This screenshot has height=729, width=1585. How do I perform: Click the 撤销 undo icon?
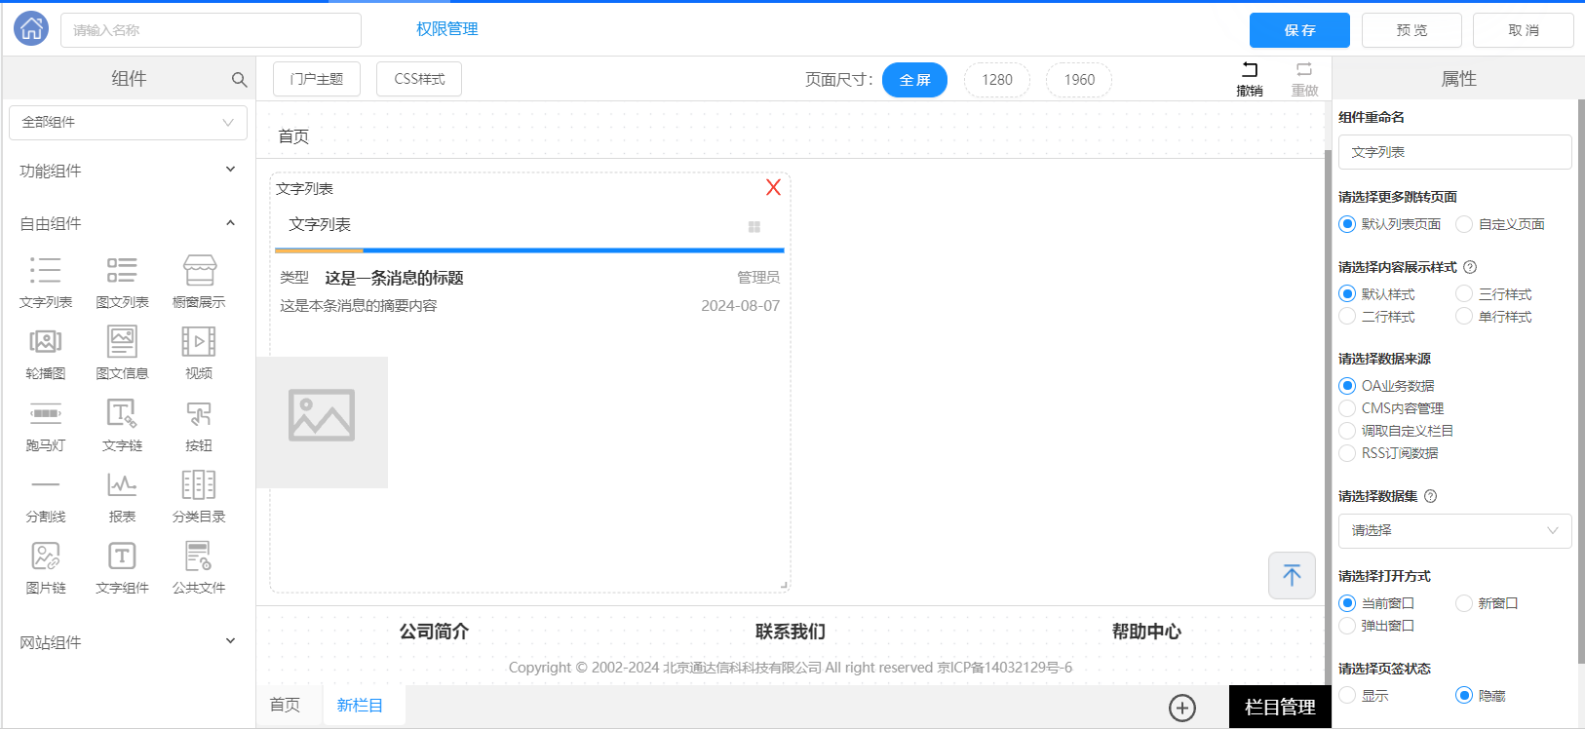click(1250, 70)
